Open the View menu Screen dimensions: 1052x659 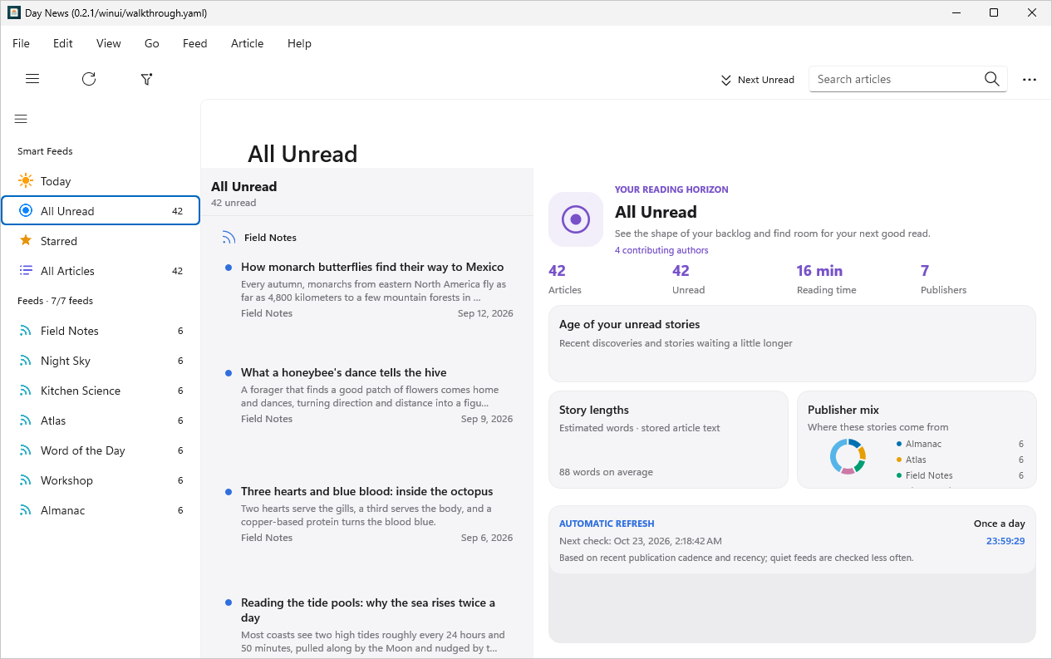click(109, 43)
